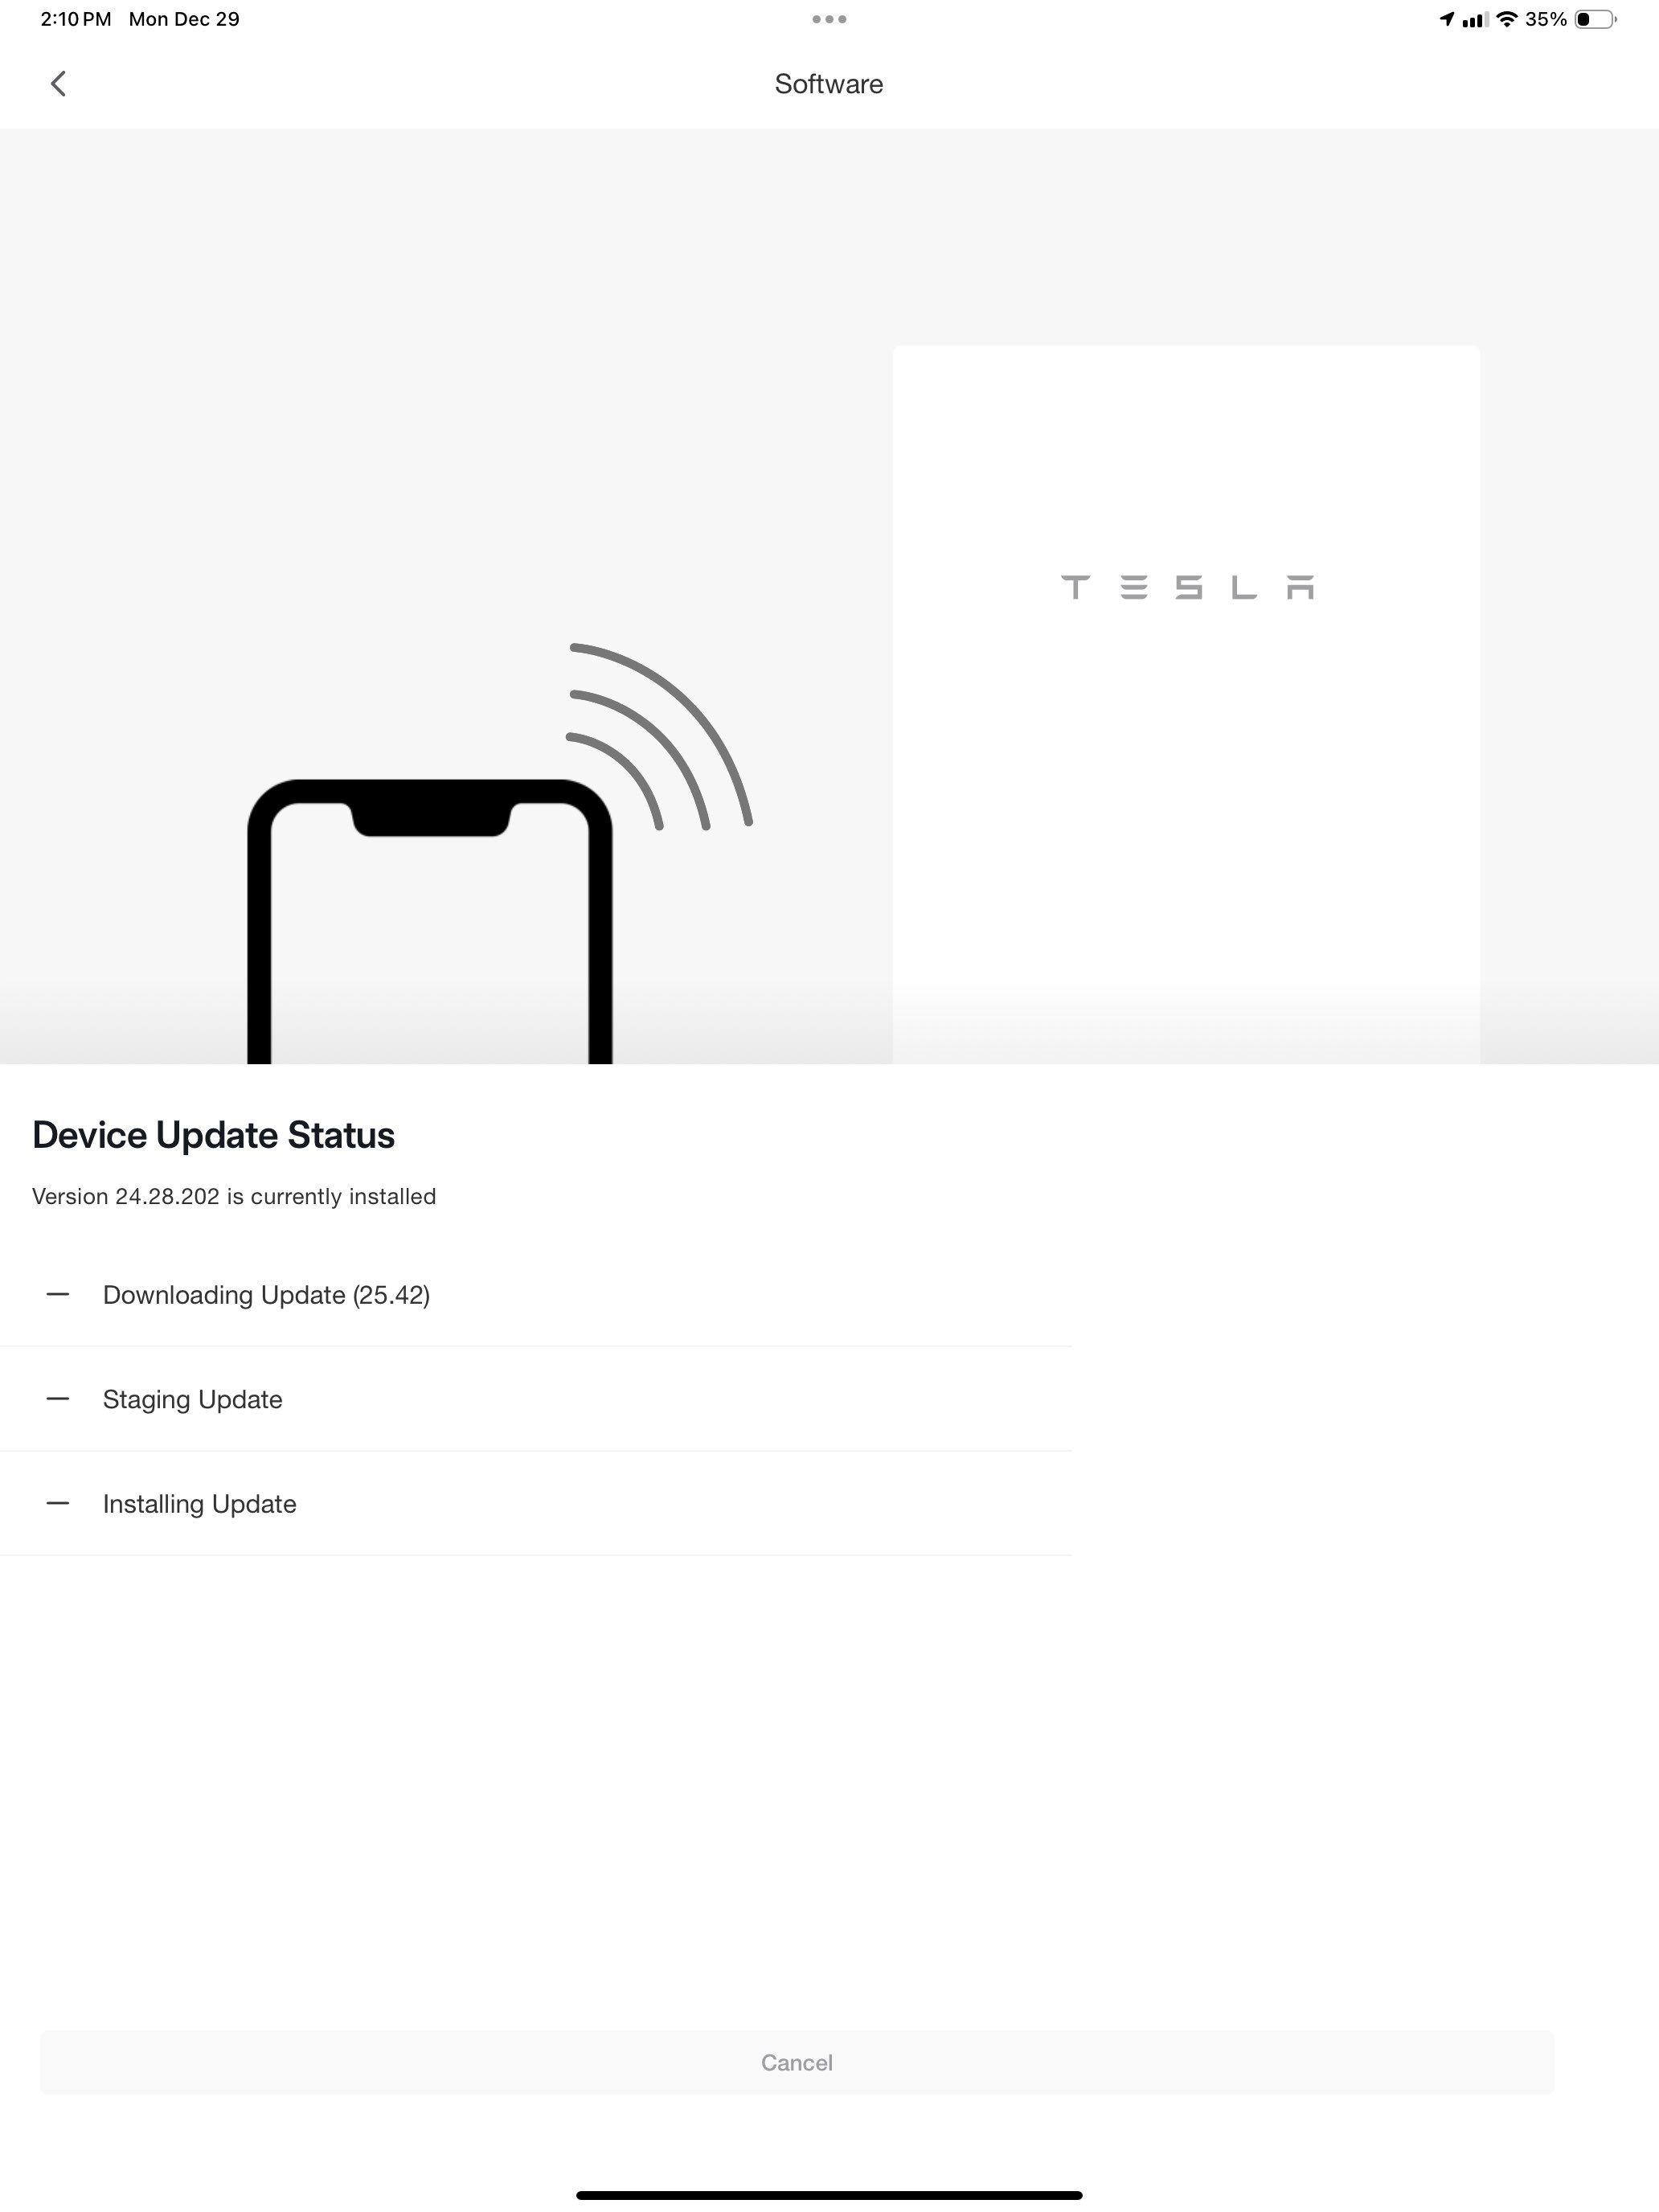Tap the dash beside Installing Update
This screenshot has width=1659, height=2212.
[58, 1503]
